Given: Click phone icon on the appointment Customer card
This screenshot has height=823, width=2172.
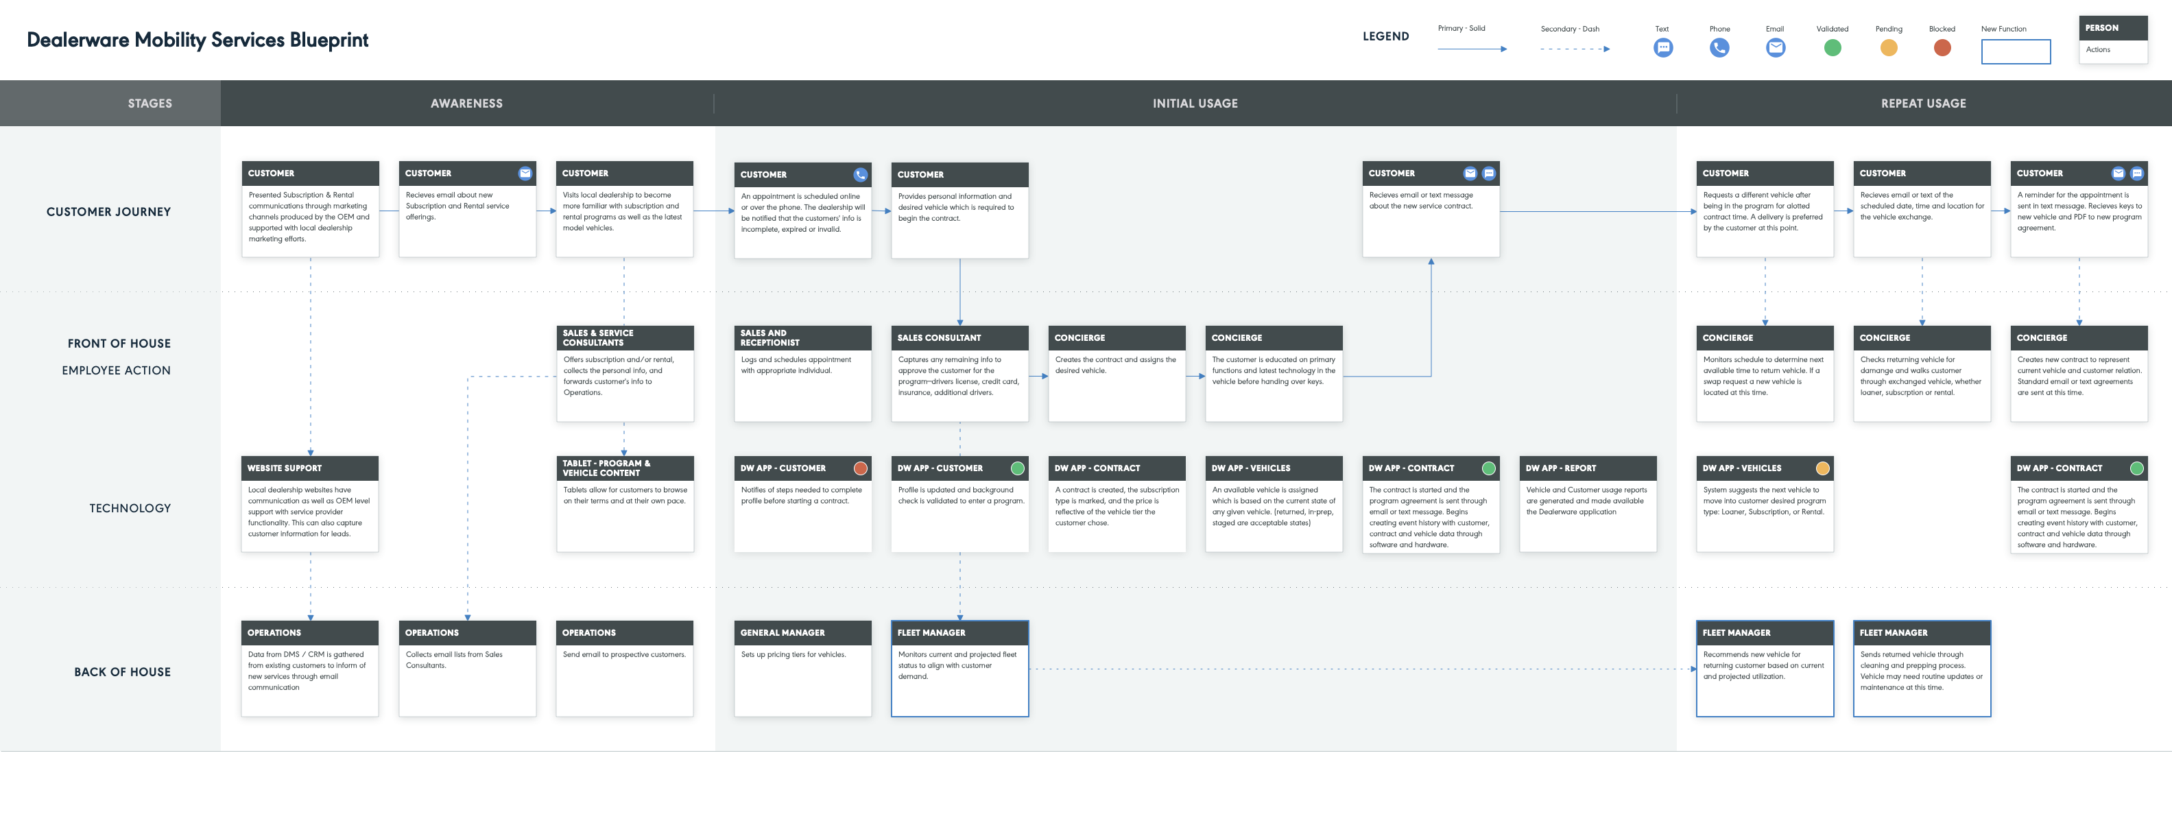Looking at the screenshot, I should 860,175.
